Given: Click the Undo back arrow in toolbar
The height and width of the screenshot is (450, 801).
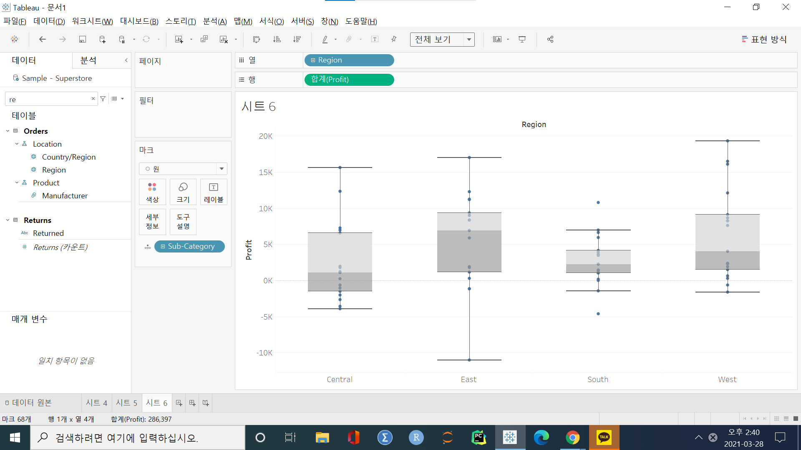Looking at the screenshot, I should (x=42, y=39).
